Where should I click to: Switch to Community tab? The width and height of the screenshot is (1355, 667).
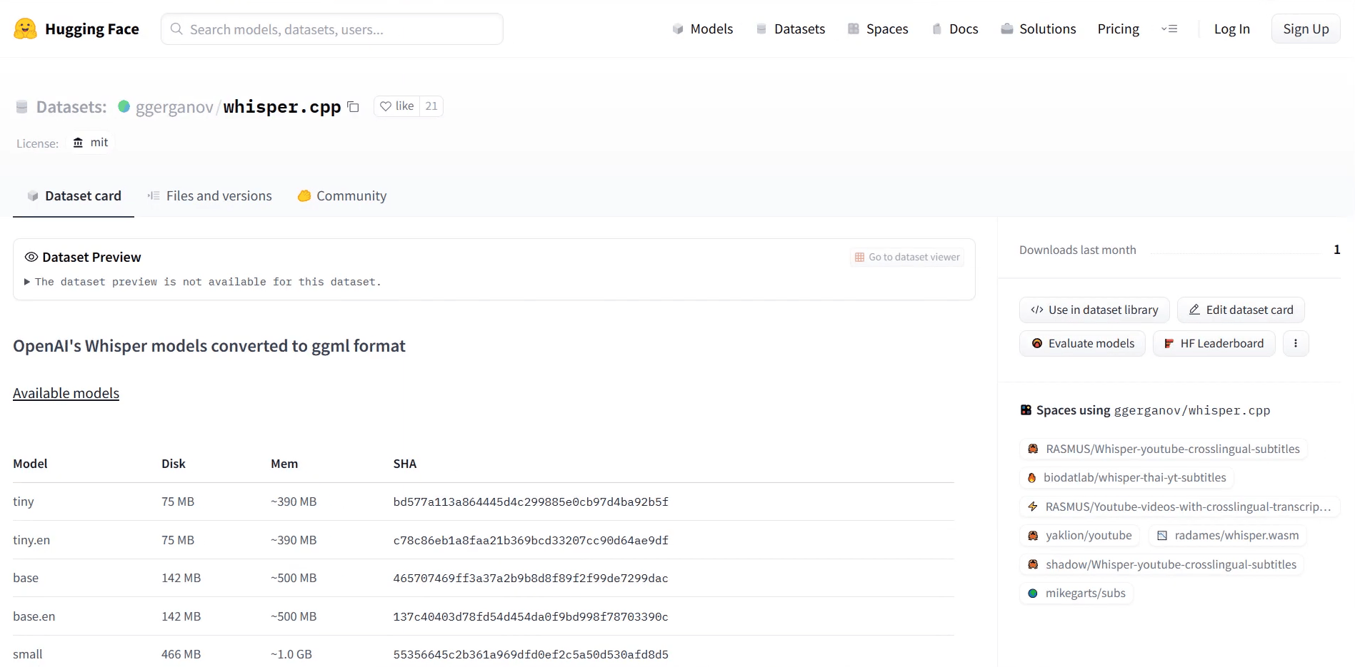pos(342,195)
